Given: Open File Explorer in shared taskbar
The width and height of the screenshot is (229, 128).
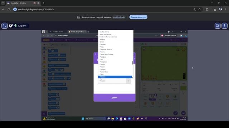Looking at the screenshot, I should 113,118.
